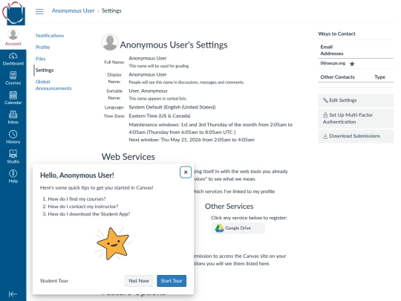The image size is (401, 301).
Task: Toggle the hamburger course menu
Action: [x=39, y=11]
